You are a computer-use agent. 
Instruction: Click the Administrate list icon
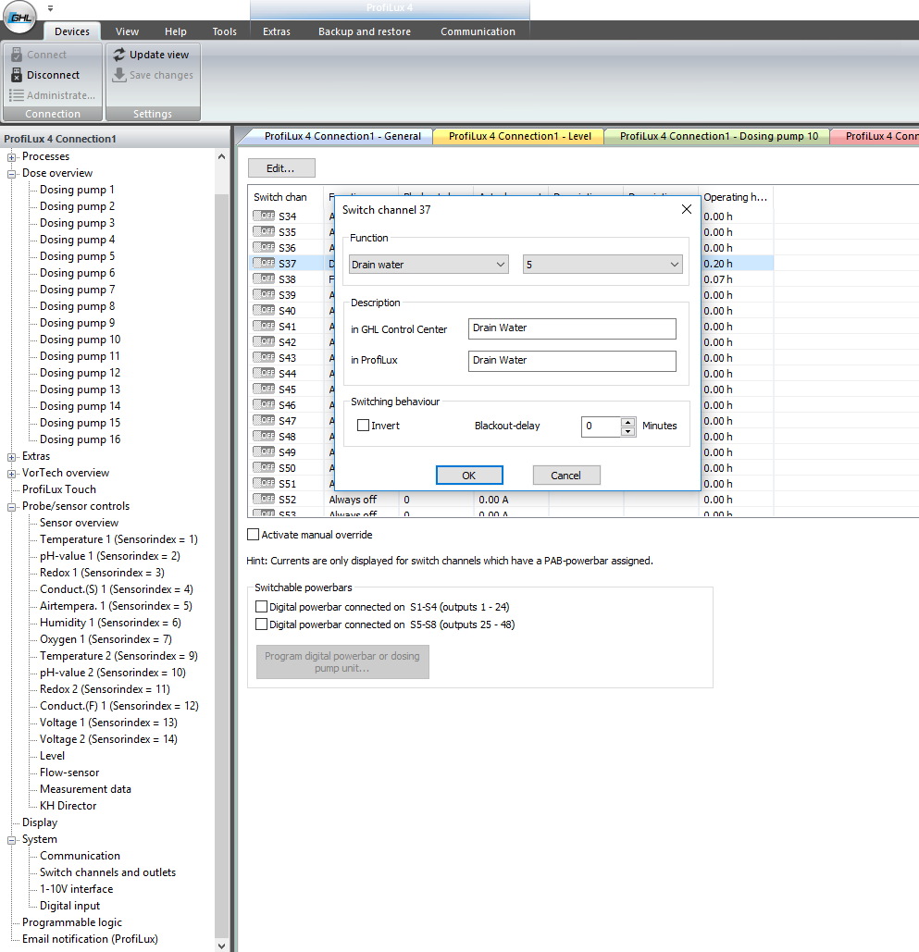point(17,95)
